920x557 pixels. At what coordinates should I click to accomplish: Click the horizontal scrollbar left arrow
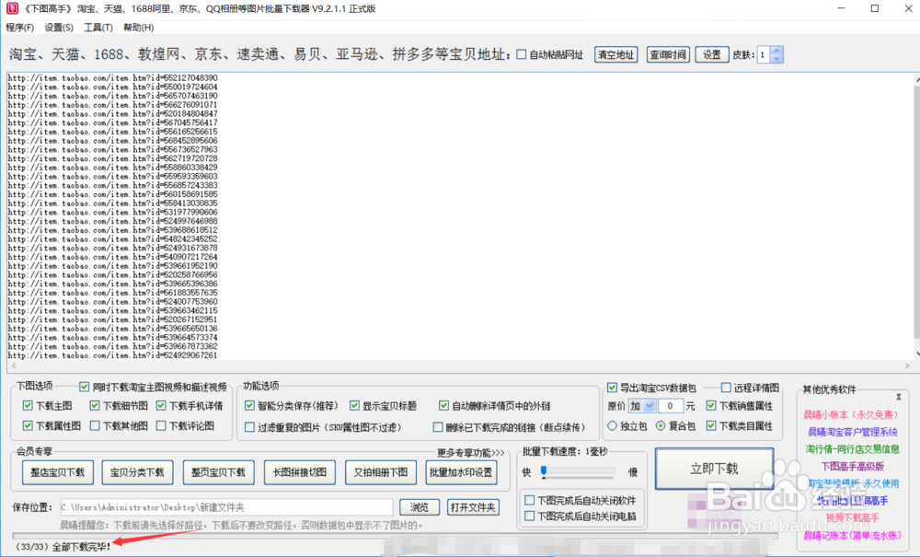[x=14, y=366]
